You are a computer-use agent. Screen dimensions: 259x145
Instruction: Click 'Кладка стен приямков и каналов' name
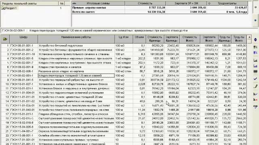coord(60,67)
